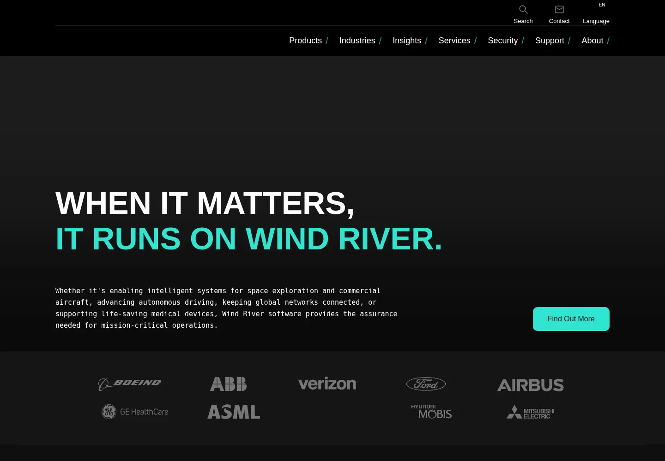Click the Boeing logo
Image resolution: width=665 pixels, height=461 pixels.
tap(130, 384)
